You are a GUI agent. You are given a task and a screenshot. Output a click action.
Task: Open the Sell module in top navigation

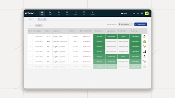click(42, 13)
